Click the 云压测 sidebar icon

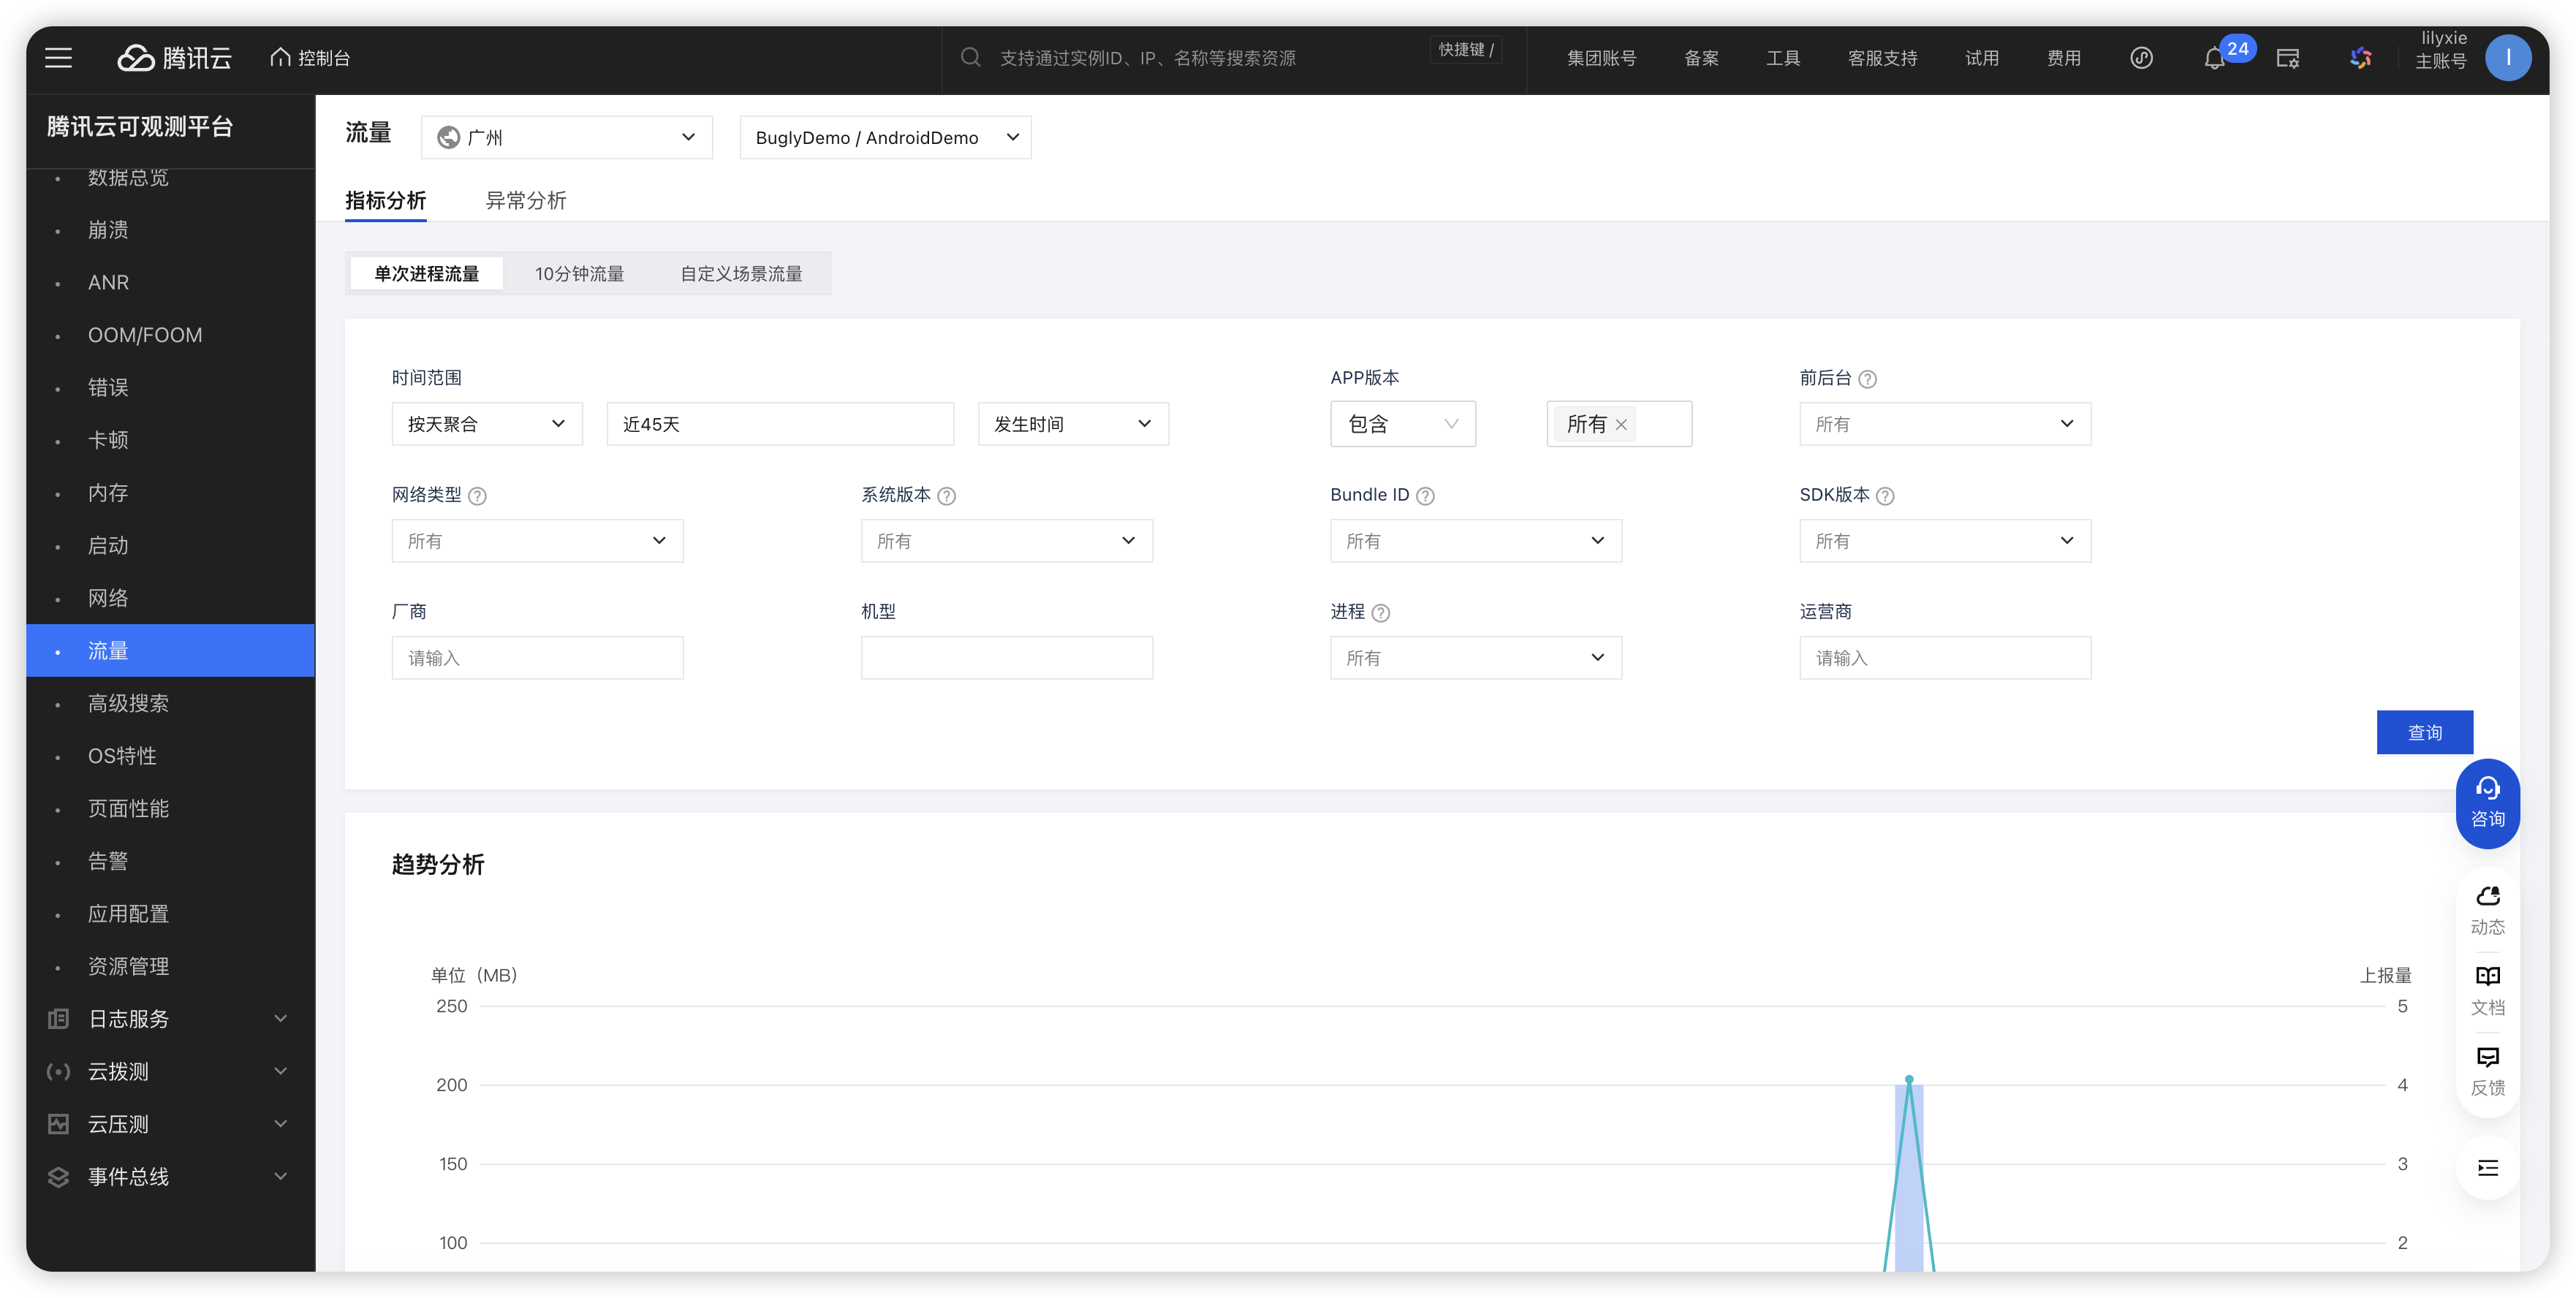(58, 1124)
